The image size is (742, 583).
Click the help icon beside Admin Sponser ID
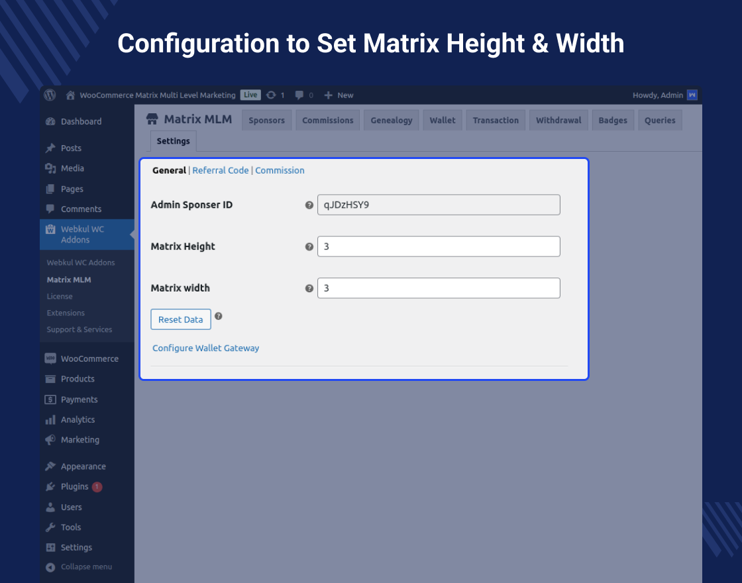(309, 205)
